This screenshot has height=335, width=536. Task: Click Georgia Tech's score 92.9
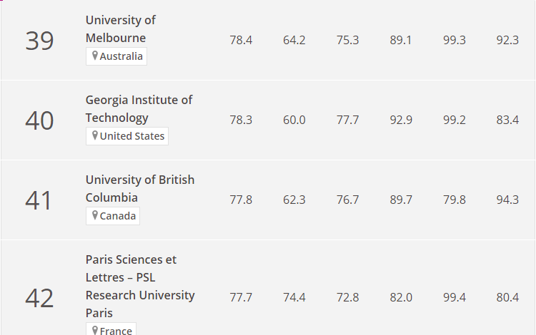(401, 120)
